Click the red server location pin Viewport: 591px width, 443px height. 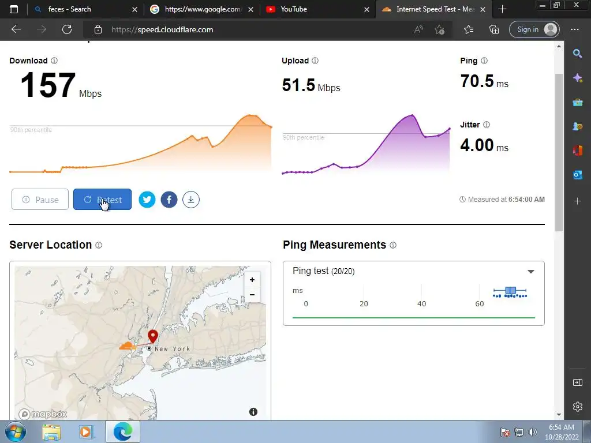[152, 336]
